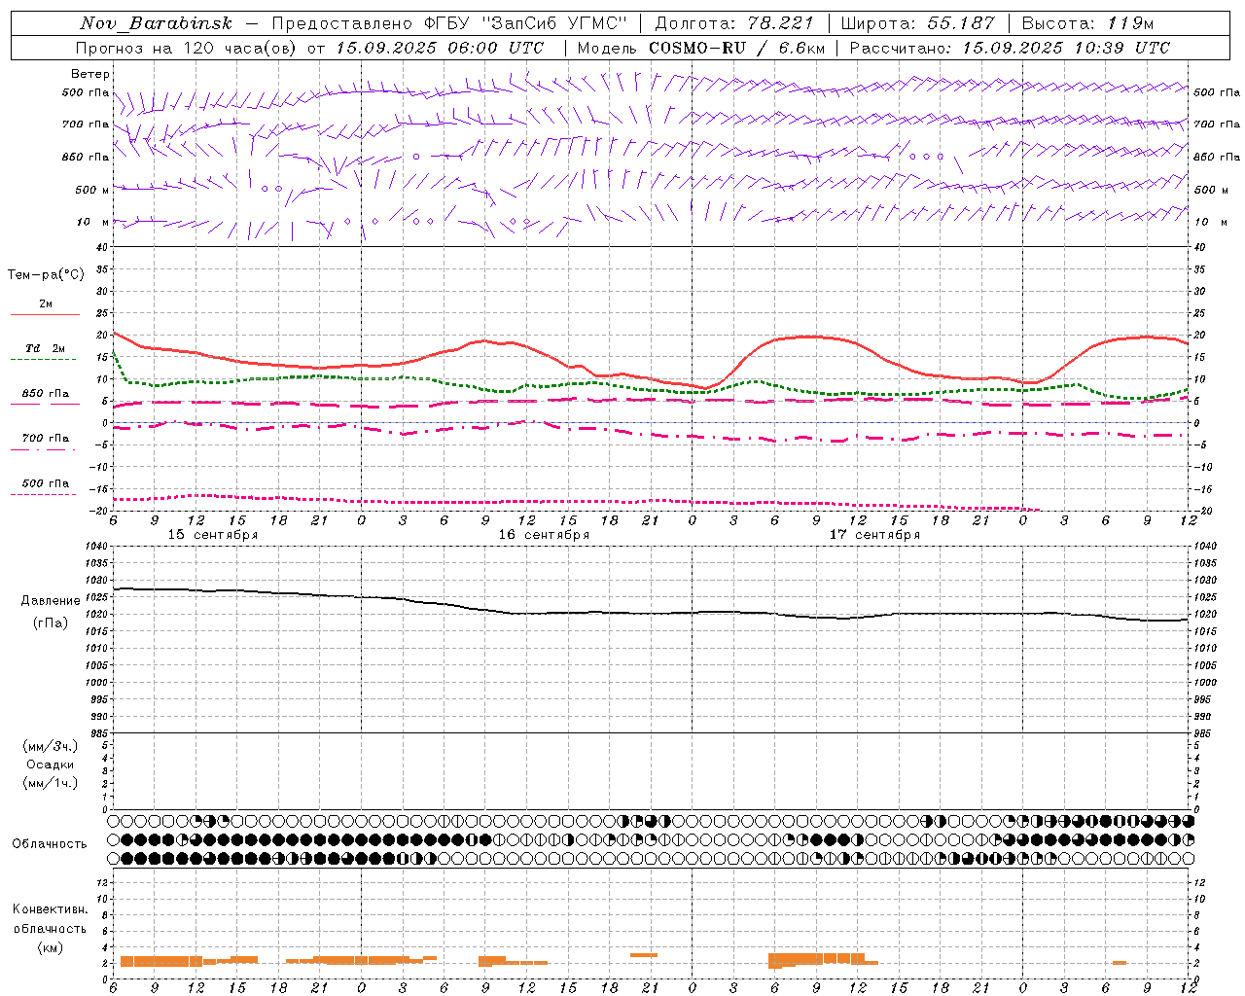Click the 'Давление' pressure panel label
This screenshot has height=996, width=1245.
[x=51, y=601]
